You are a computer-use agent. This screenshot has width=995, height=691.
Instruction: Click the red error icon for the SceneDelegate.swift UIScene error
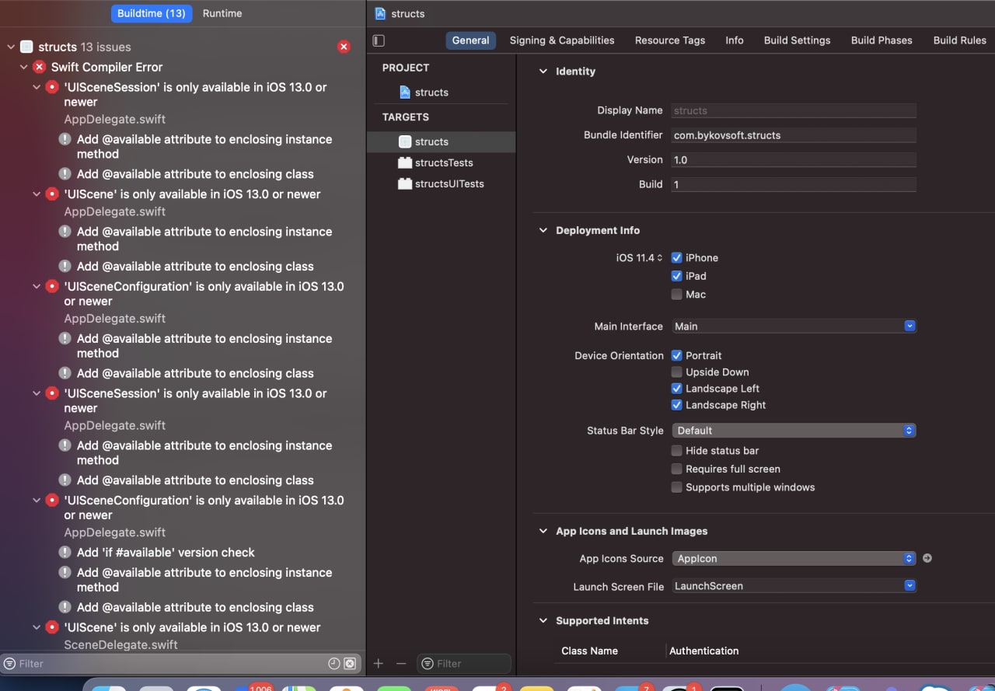click(52, 627)
